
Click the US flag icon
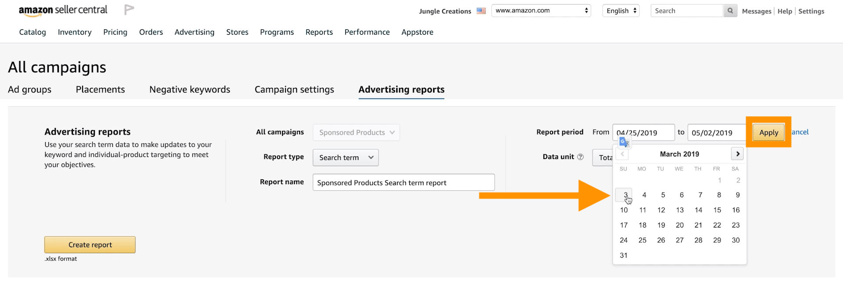(x=481, y=11)
